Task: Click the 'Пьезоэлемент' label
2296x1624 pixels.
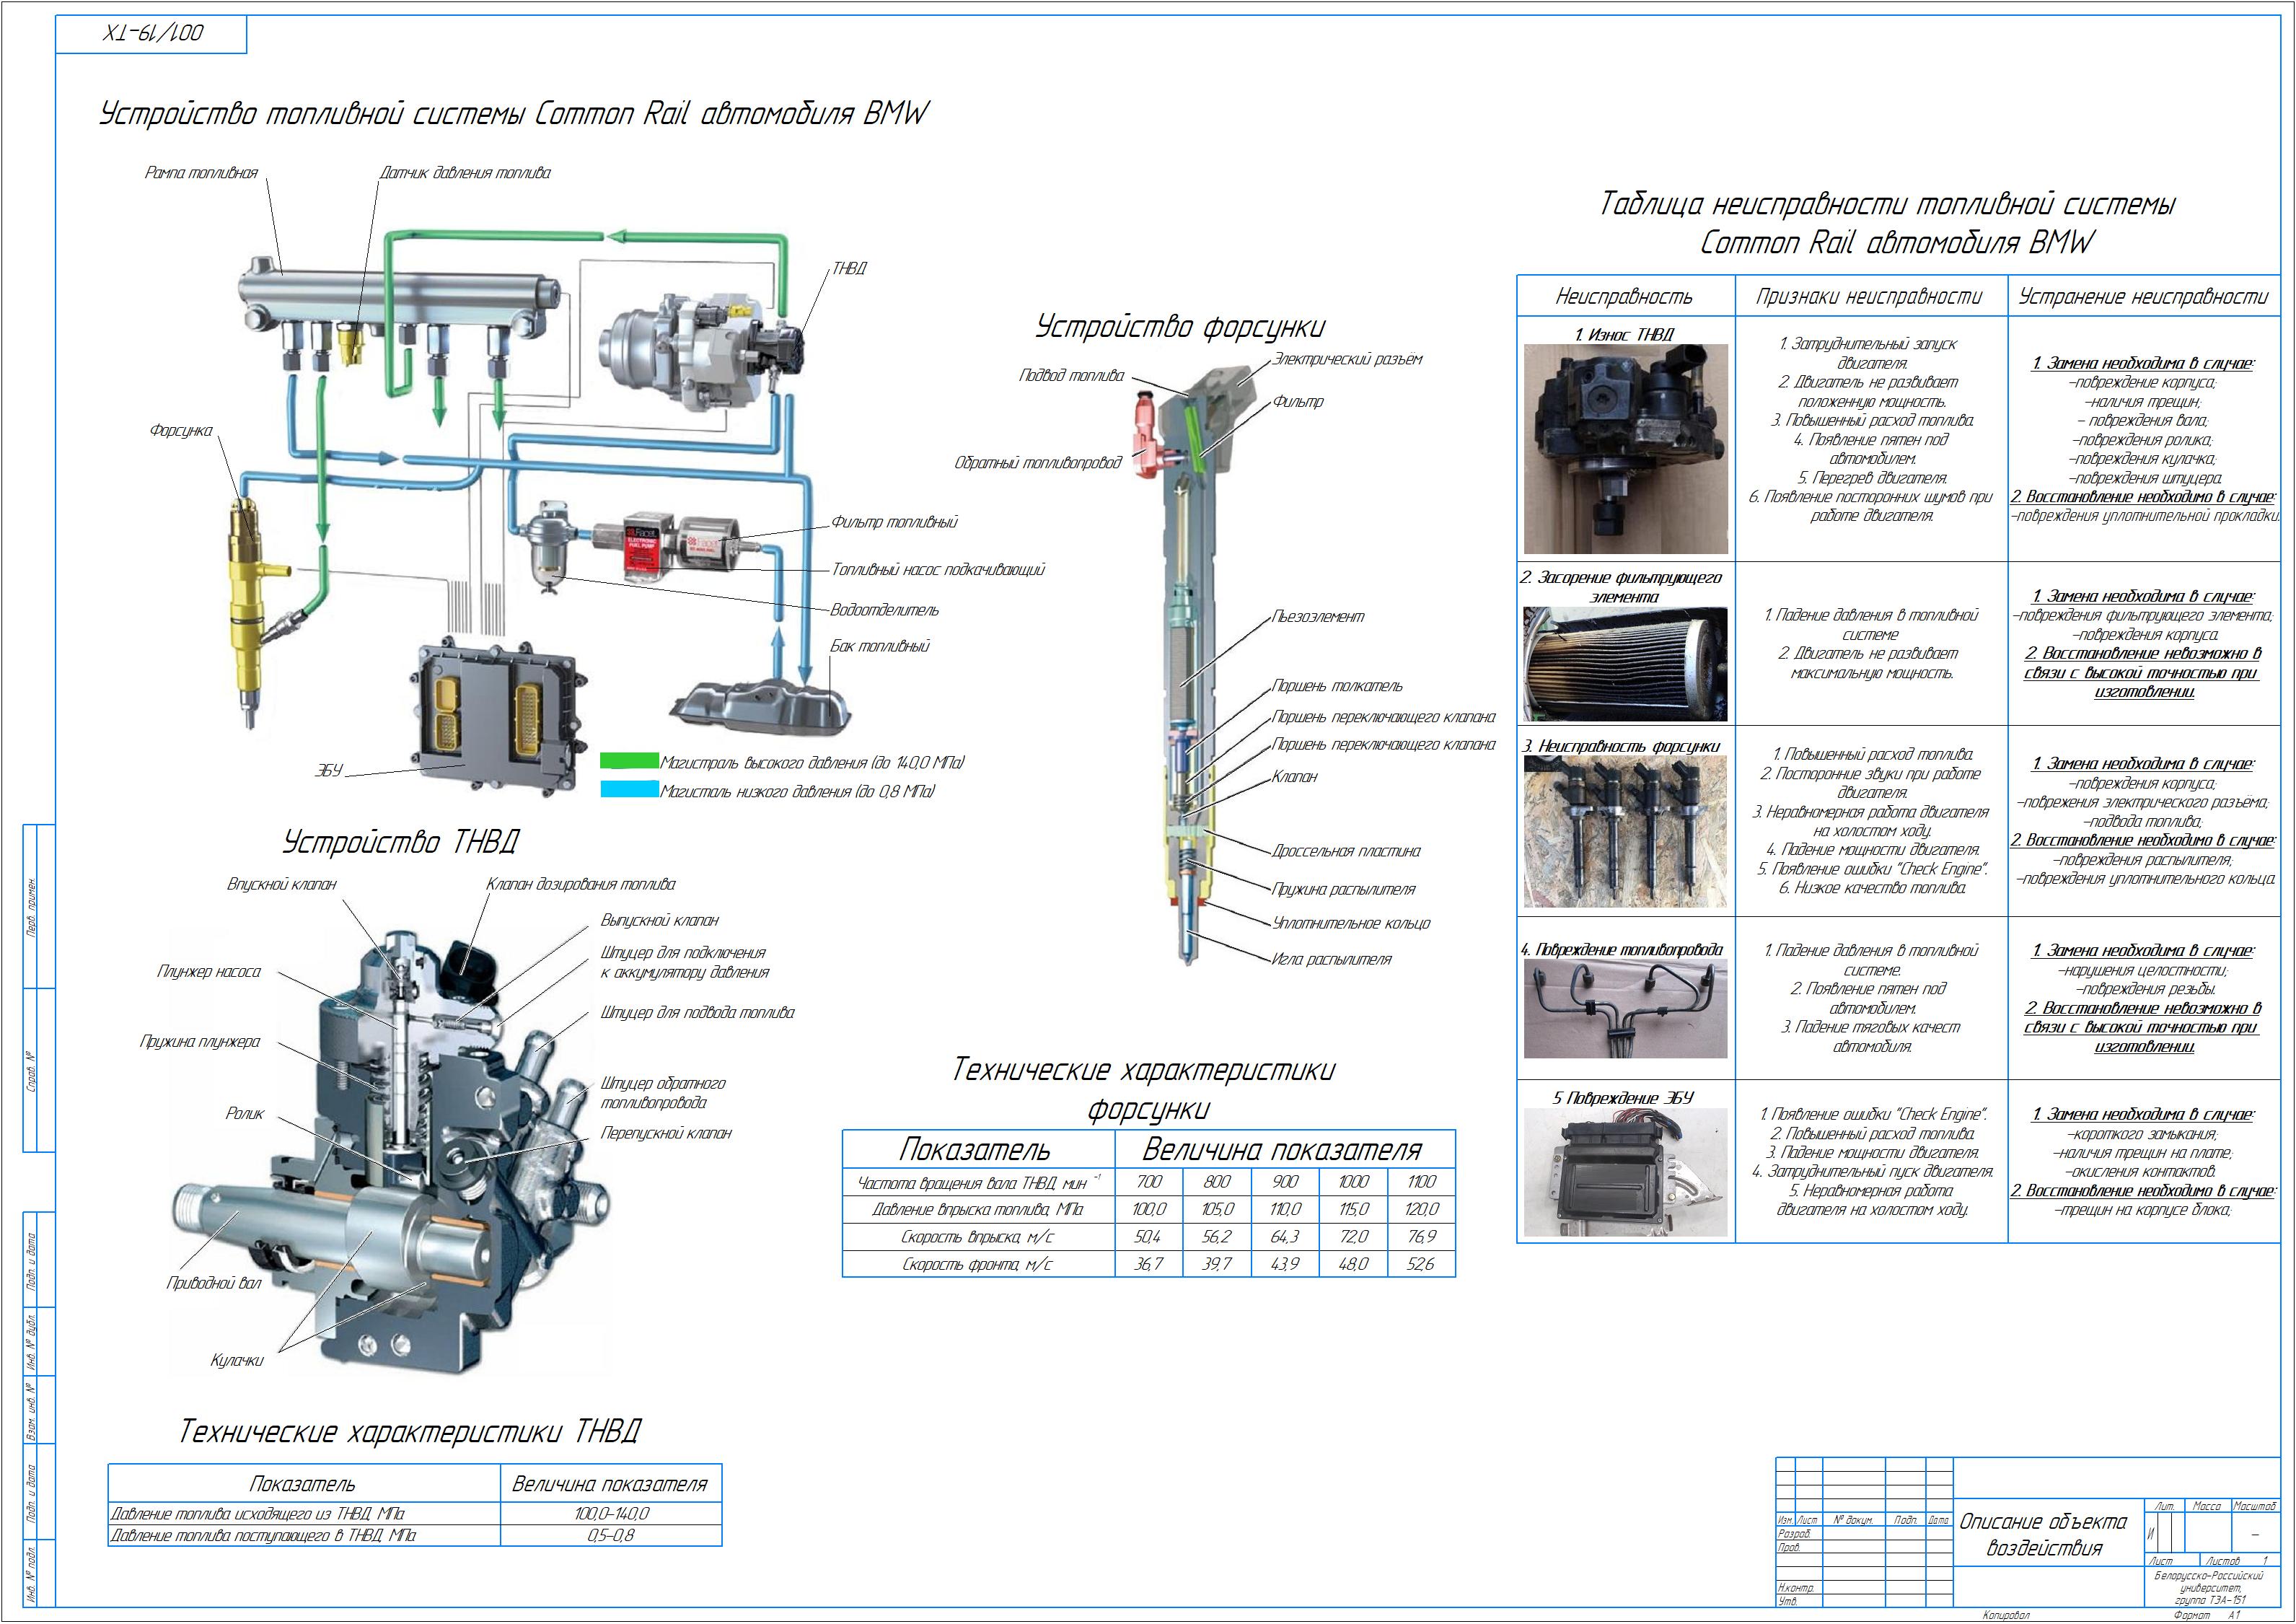Action: 1318,617
